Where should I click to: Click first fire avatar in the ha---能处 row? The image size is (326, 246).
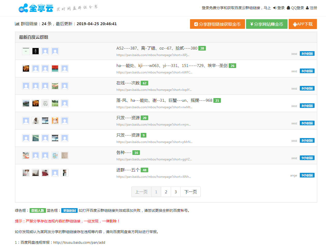pos(26,69)
